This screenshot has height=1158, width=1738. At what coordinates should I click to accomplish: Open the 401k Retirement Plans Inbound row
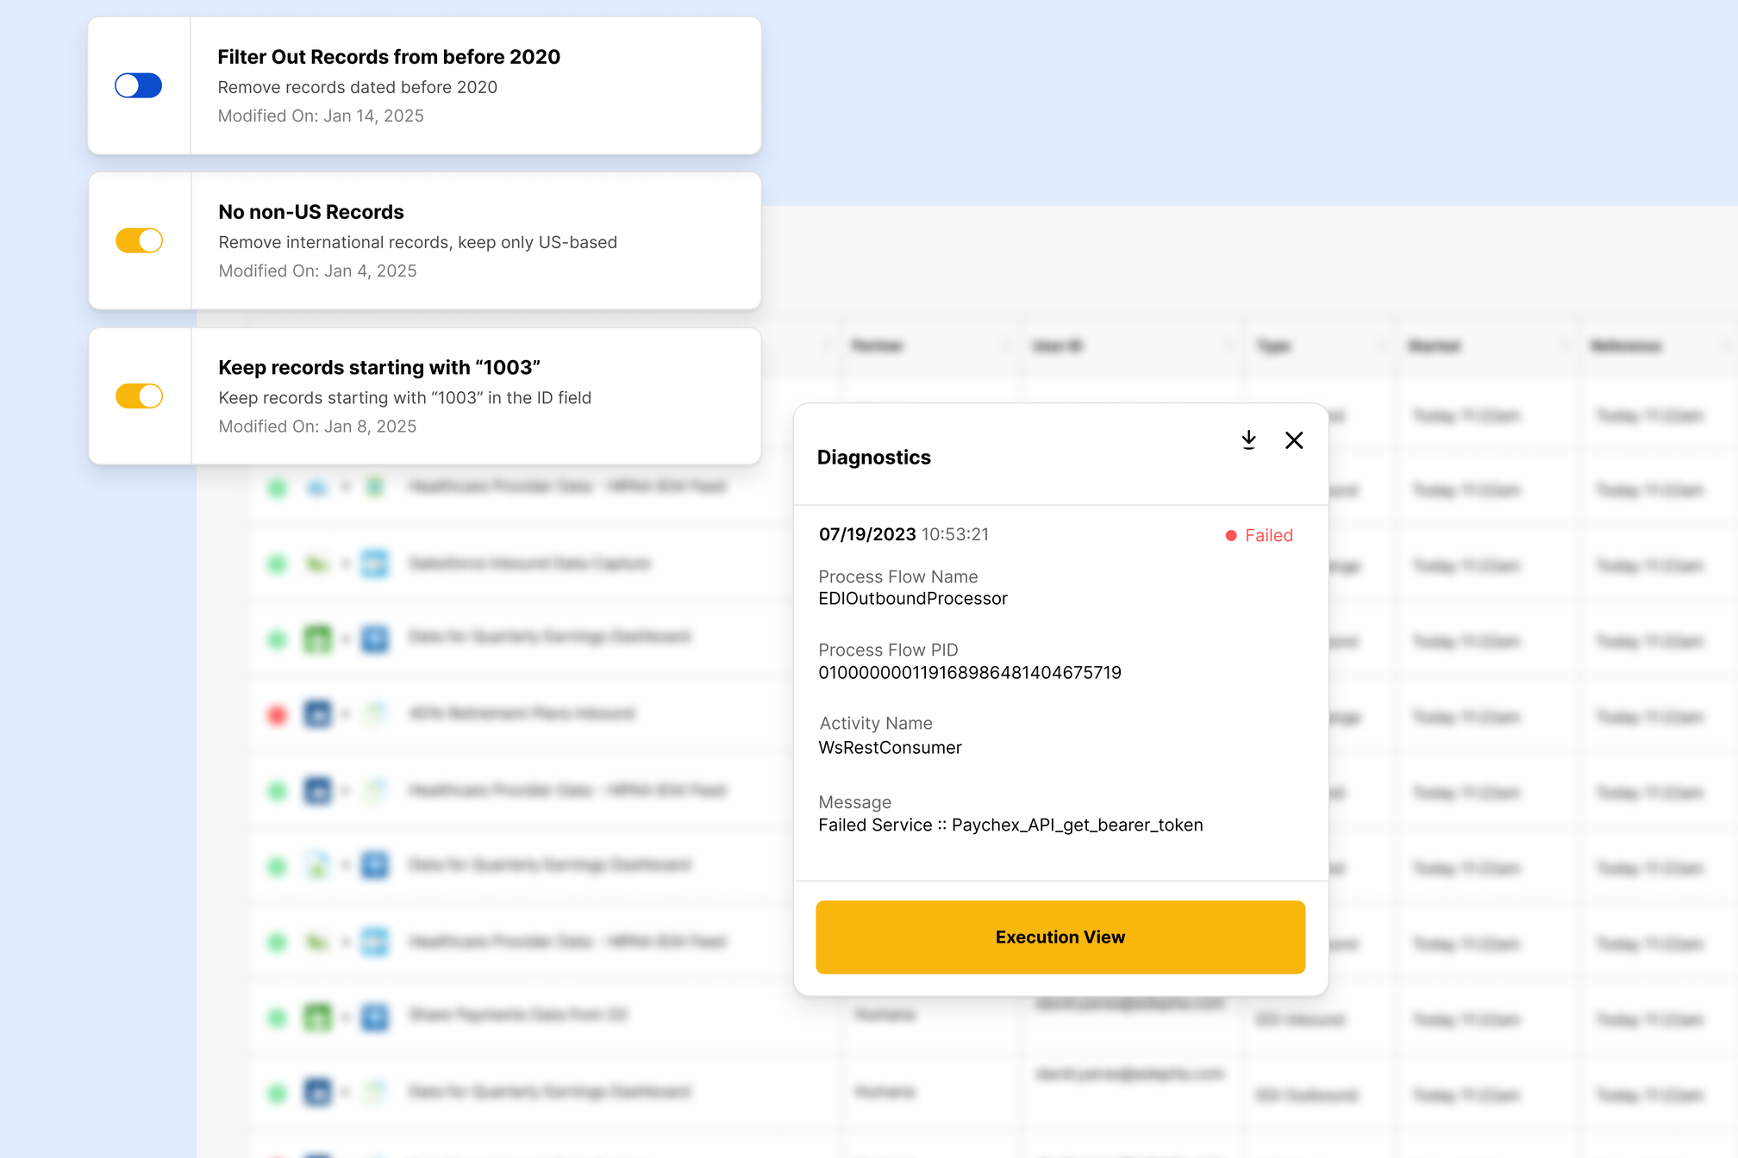coord(522,713)
